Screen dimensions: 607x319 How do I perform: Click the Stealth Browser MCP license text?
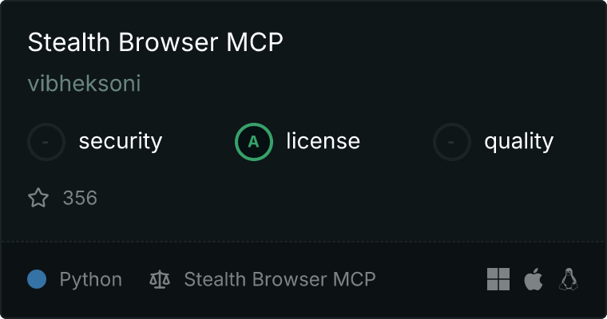(280, 279)
